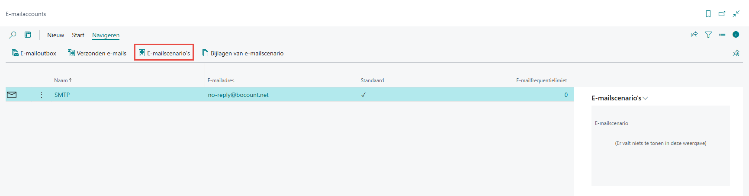Click the share icon
This screenshot has width=749, height=196.
694,35
